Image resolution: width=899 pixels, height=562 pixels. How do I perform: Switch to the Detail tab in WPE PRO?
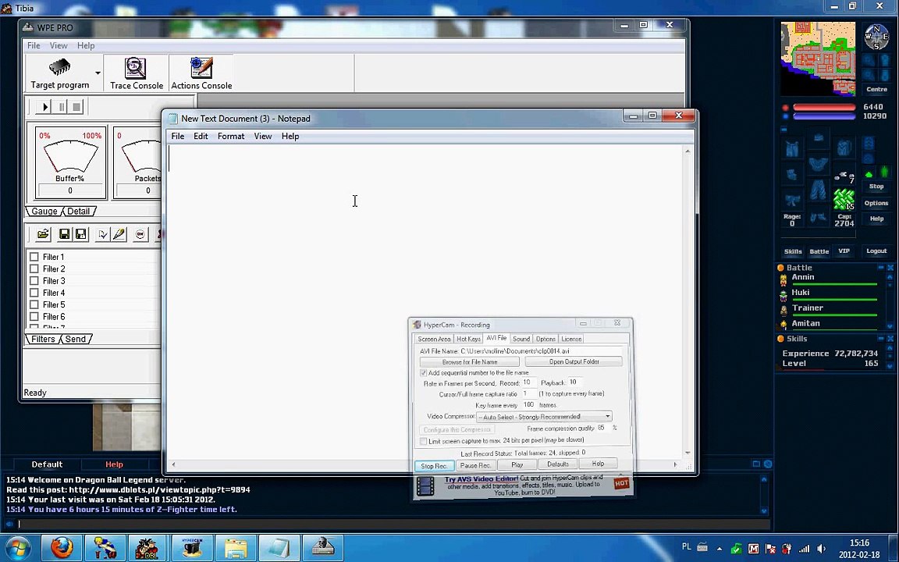pyautogui.click(x=79, y=211)
